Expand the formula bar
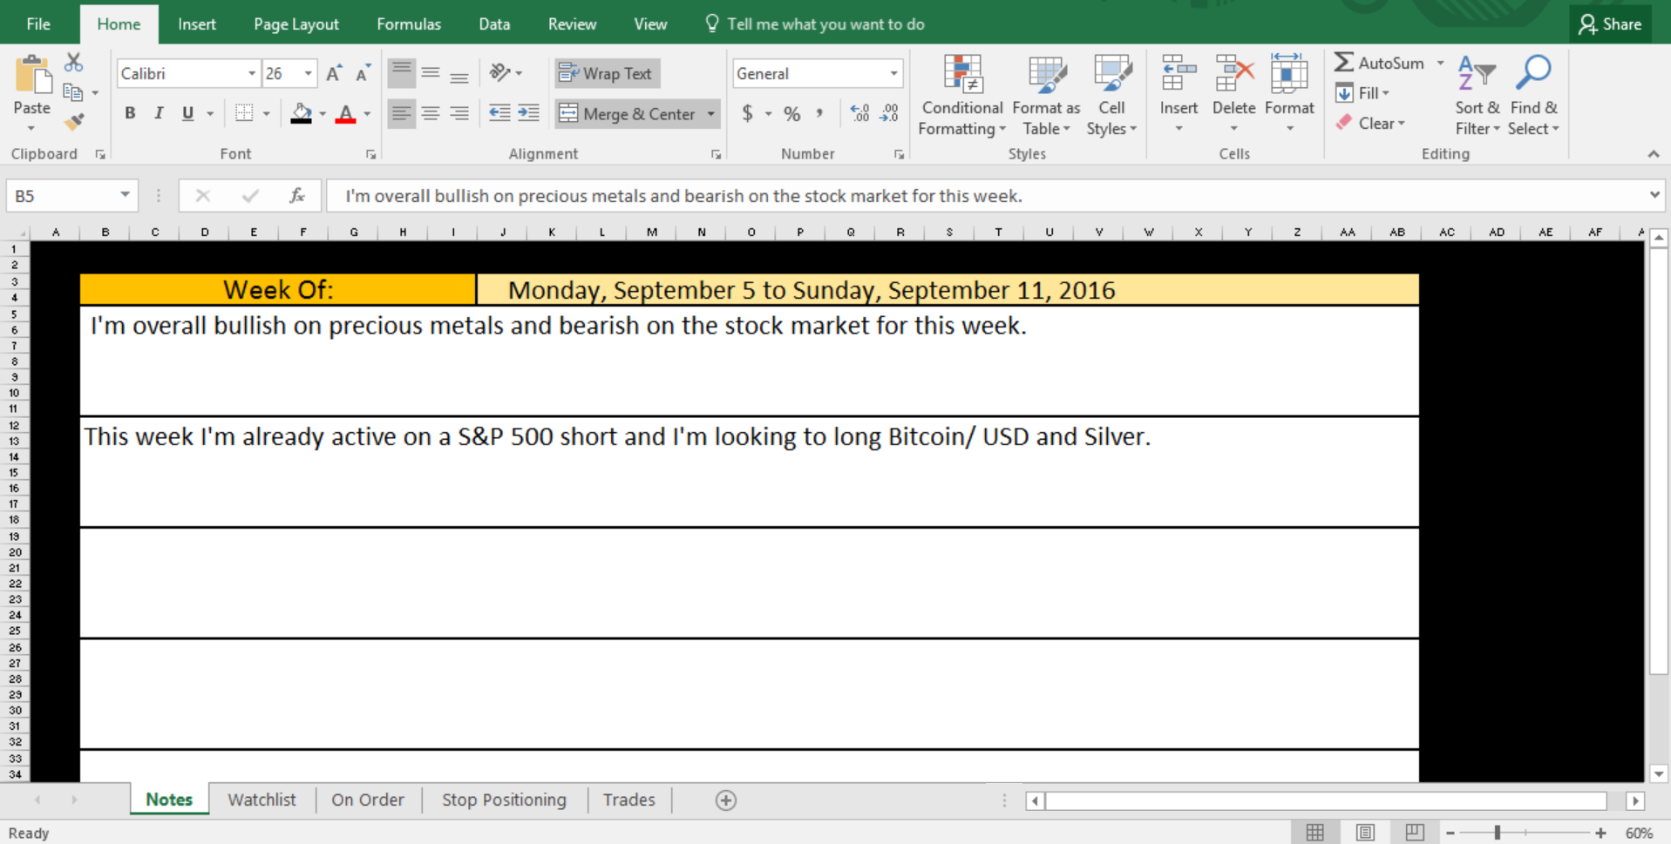 click(x=1654, y=195)
